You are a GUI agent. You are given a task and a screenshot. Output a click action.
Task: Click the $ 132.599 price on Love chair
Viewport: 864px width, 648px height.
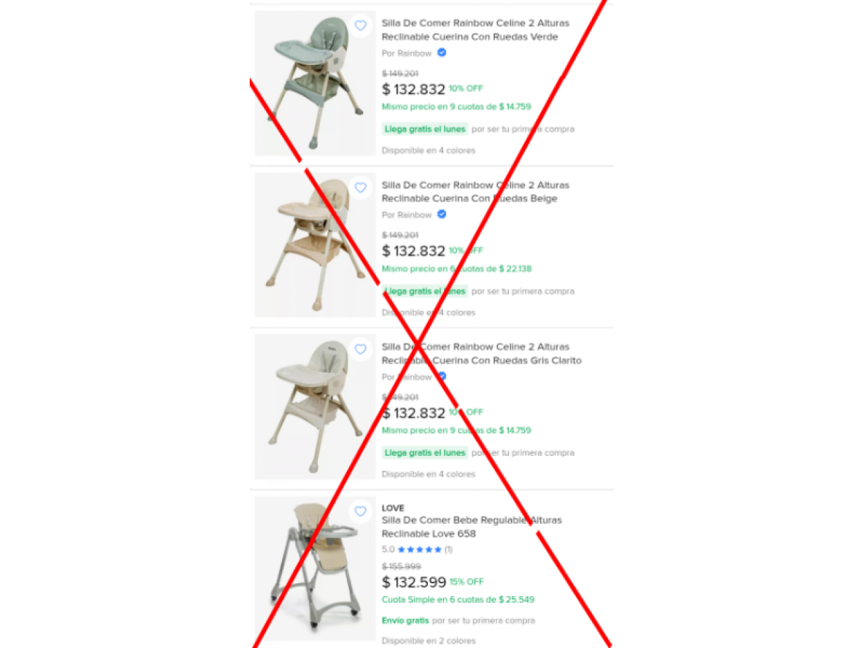414,582
